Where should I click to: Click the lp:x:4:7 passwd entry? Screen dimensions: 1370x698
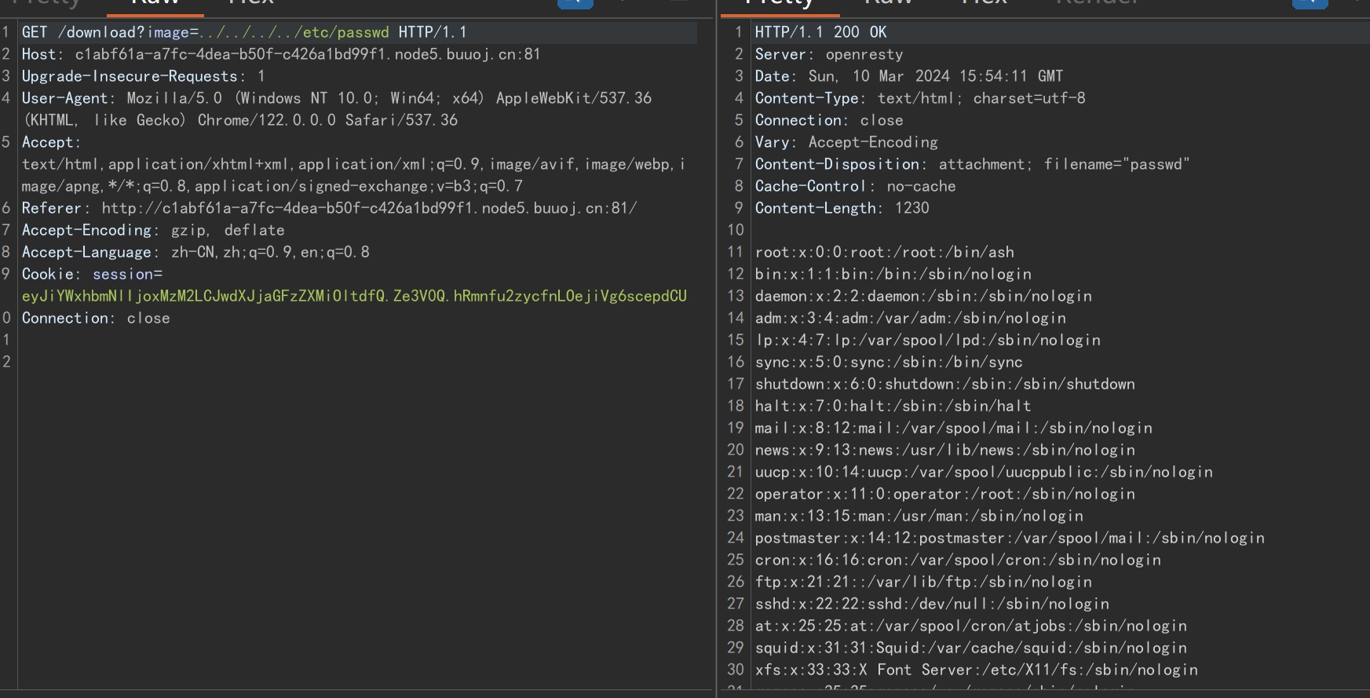pyautogui.click(x=928, y=340)
